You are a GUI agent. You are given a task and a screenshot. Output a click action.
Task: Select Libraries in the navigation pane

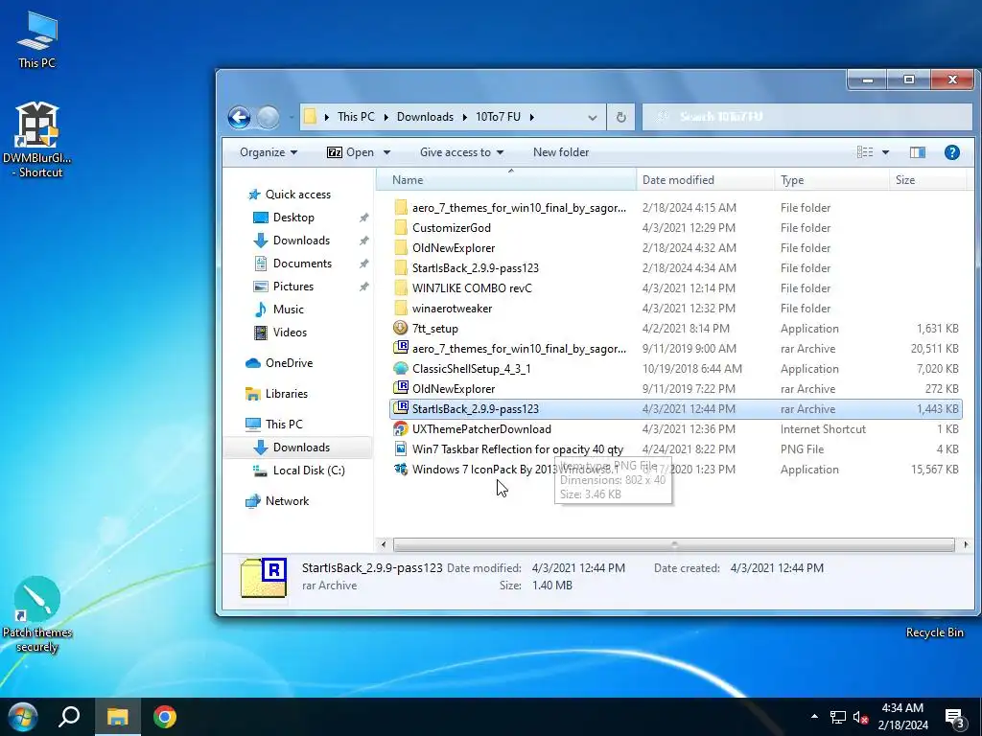(x=277, y=394)
